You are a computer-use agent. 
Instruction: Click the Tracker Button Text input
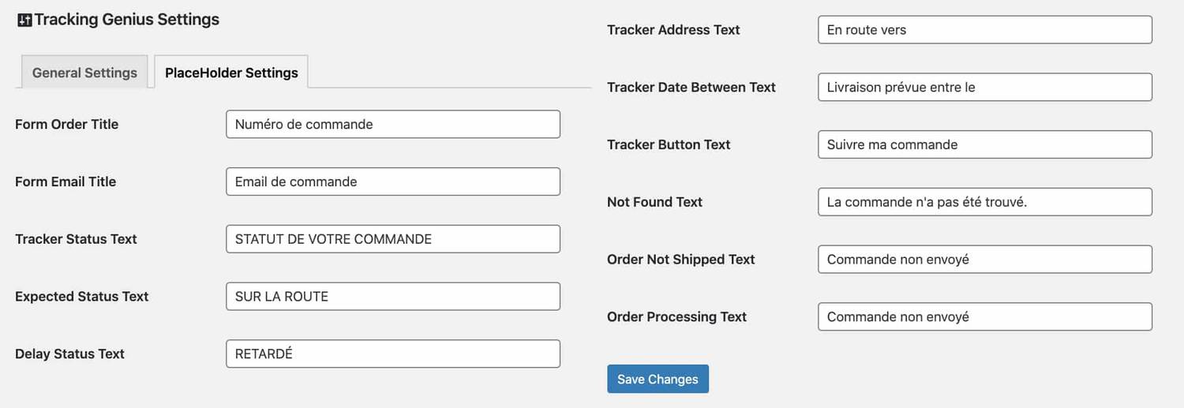pos(984,144)
